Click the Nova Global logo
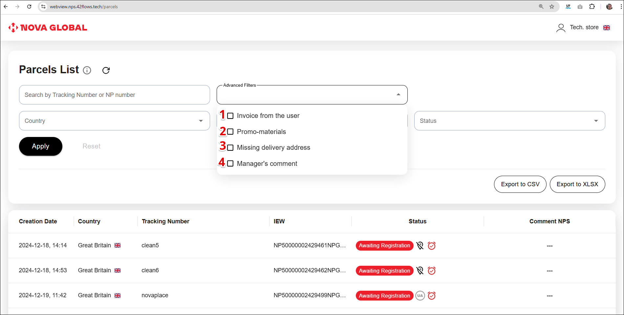 tap(48, 28)
